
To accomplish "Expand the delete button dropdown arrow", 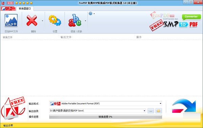I will (x=43, y=21).
